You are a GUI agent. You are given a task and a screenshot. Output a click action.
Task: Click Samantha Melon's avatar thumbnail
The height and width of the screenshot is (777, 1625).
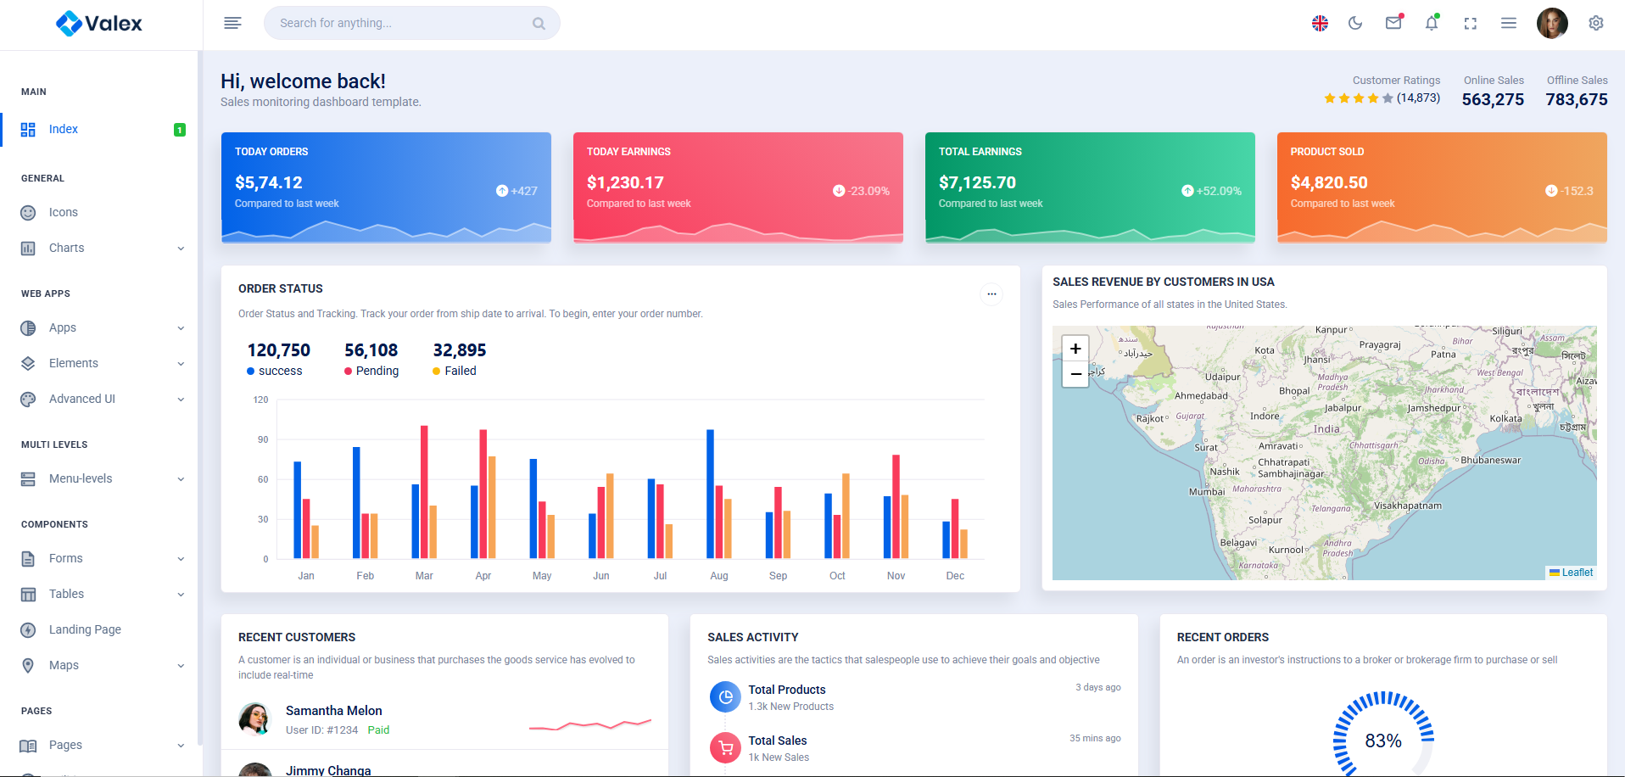pos(254,719)
